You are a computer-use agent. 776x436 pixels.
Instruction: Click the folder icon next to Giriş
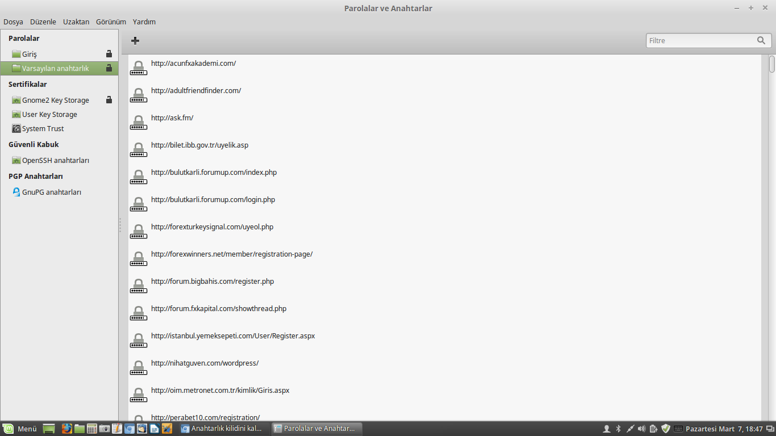point(16,54)
